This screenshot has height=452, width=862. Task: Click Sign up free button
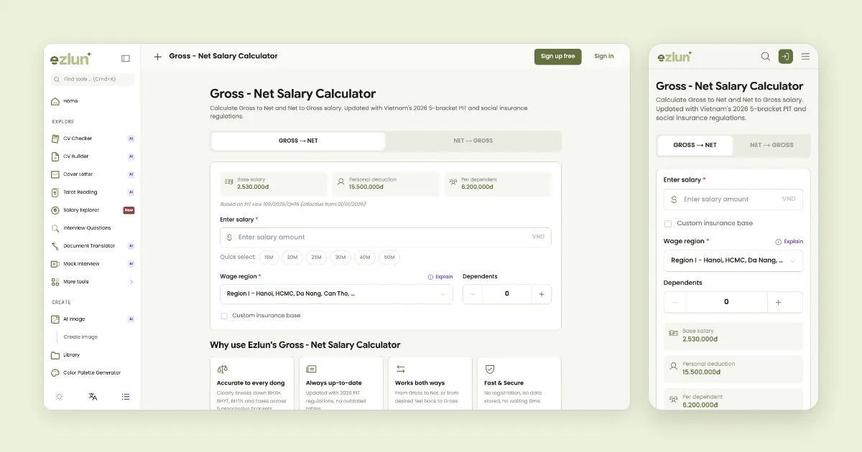coord(558,57)
